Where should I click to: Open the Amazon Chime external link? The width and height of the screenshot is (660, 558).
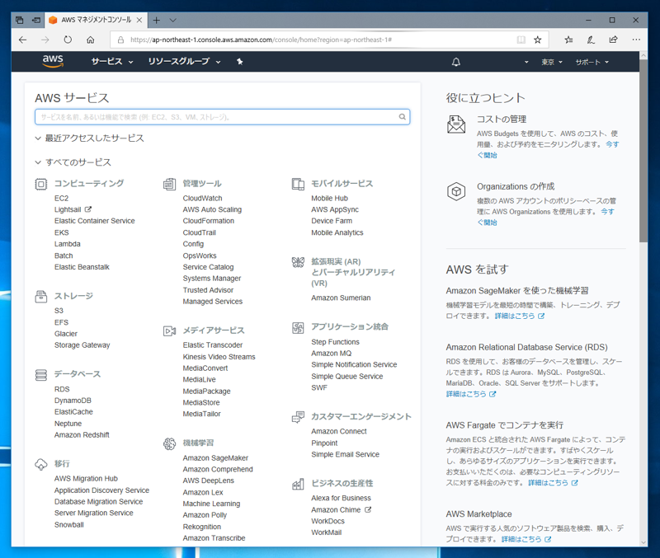[x=342, y=509]
